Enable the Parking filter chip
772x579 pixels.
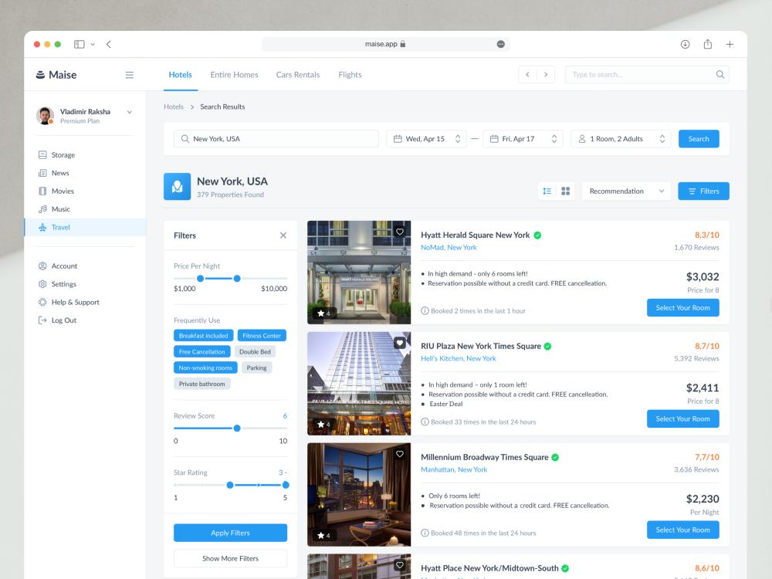[x=256, y=367]
